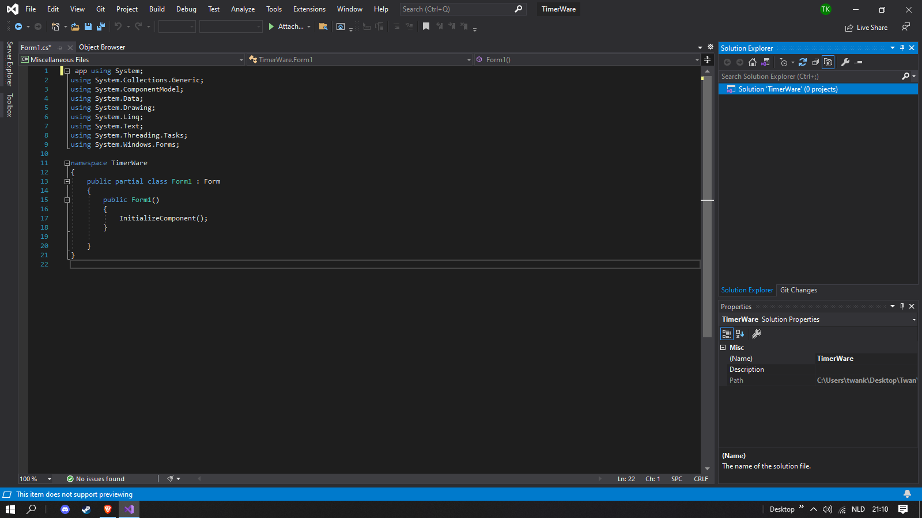Click Collapse All in Solution Explorer

(x=815, y=62)
